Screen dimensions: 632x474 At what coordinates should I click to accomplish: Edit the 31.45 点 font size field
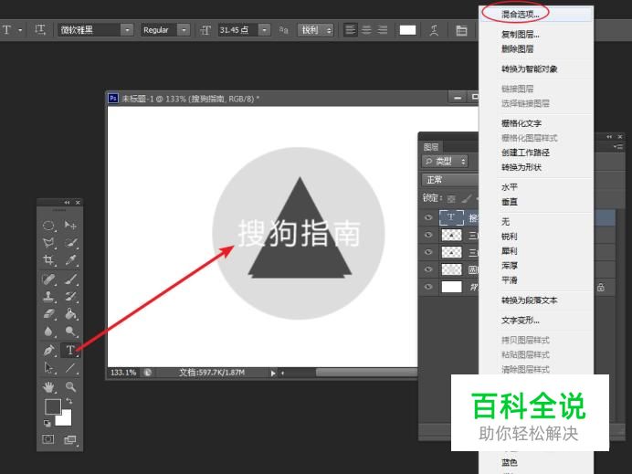[238, 30]
